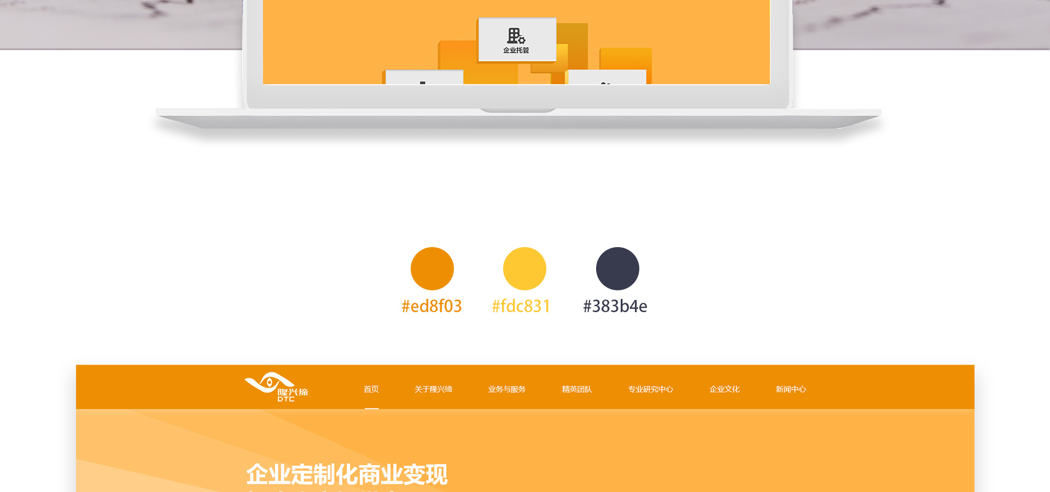The image size is (1050, 492).
Task: Click the #383b4e hex code label
Action: click(615, 306)
